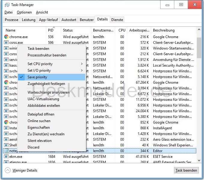204x180 pixels.
Task: Sort by the PID column header
Action: coord(51,30)
